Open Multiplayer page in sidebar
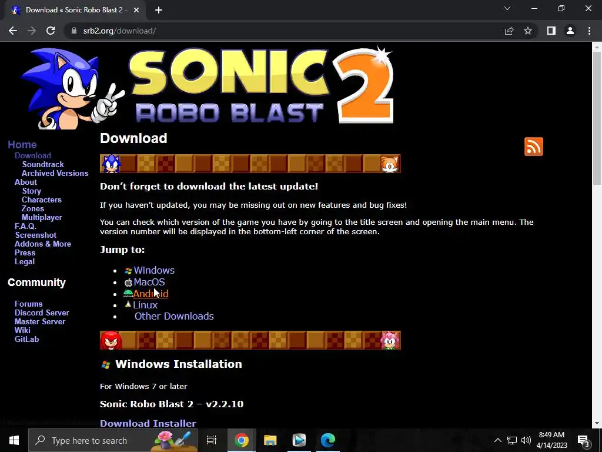The height and width of the screenshot is (452, 602). tap(42, 217)
